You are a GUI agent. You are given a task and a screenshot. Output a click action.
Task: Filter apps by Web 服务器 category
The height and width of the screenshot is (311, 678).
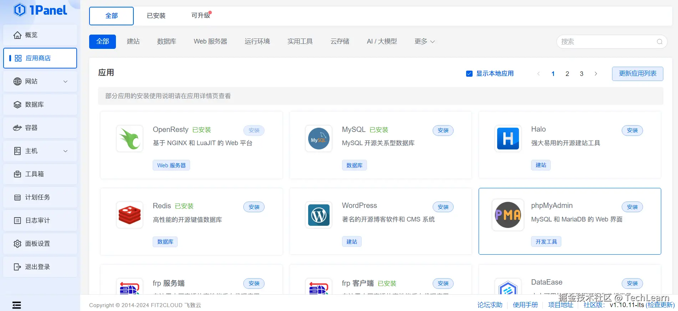(x=210, y=41)
